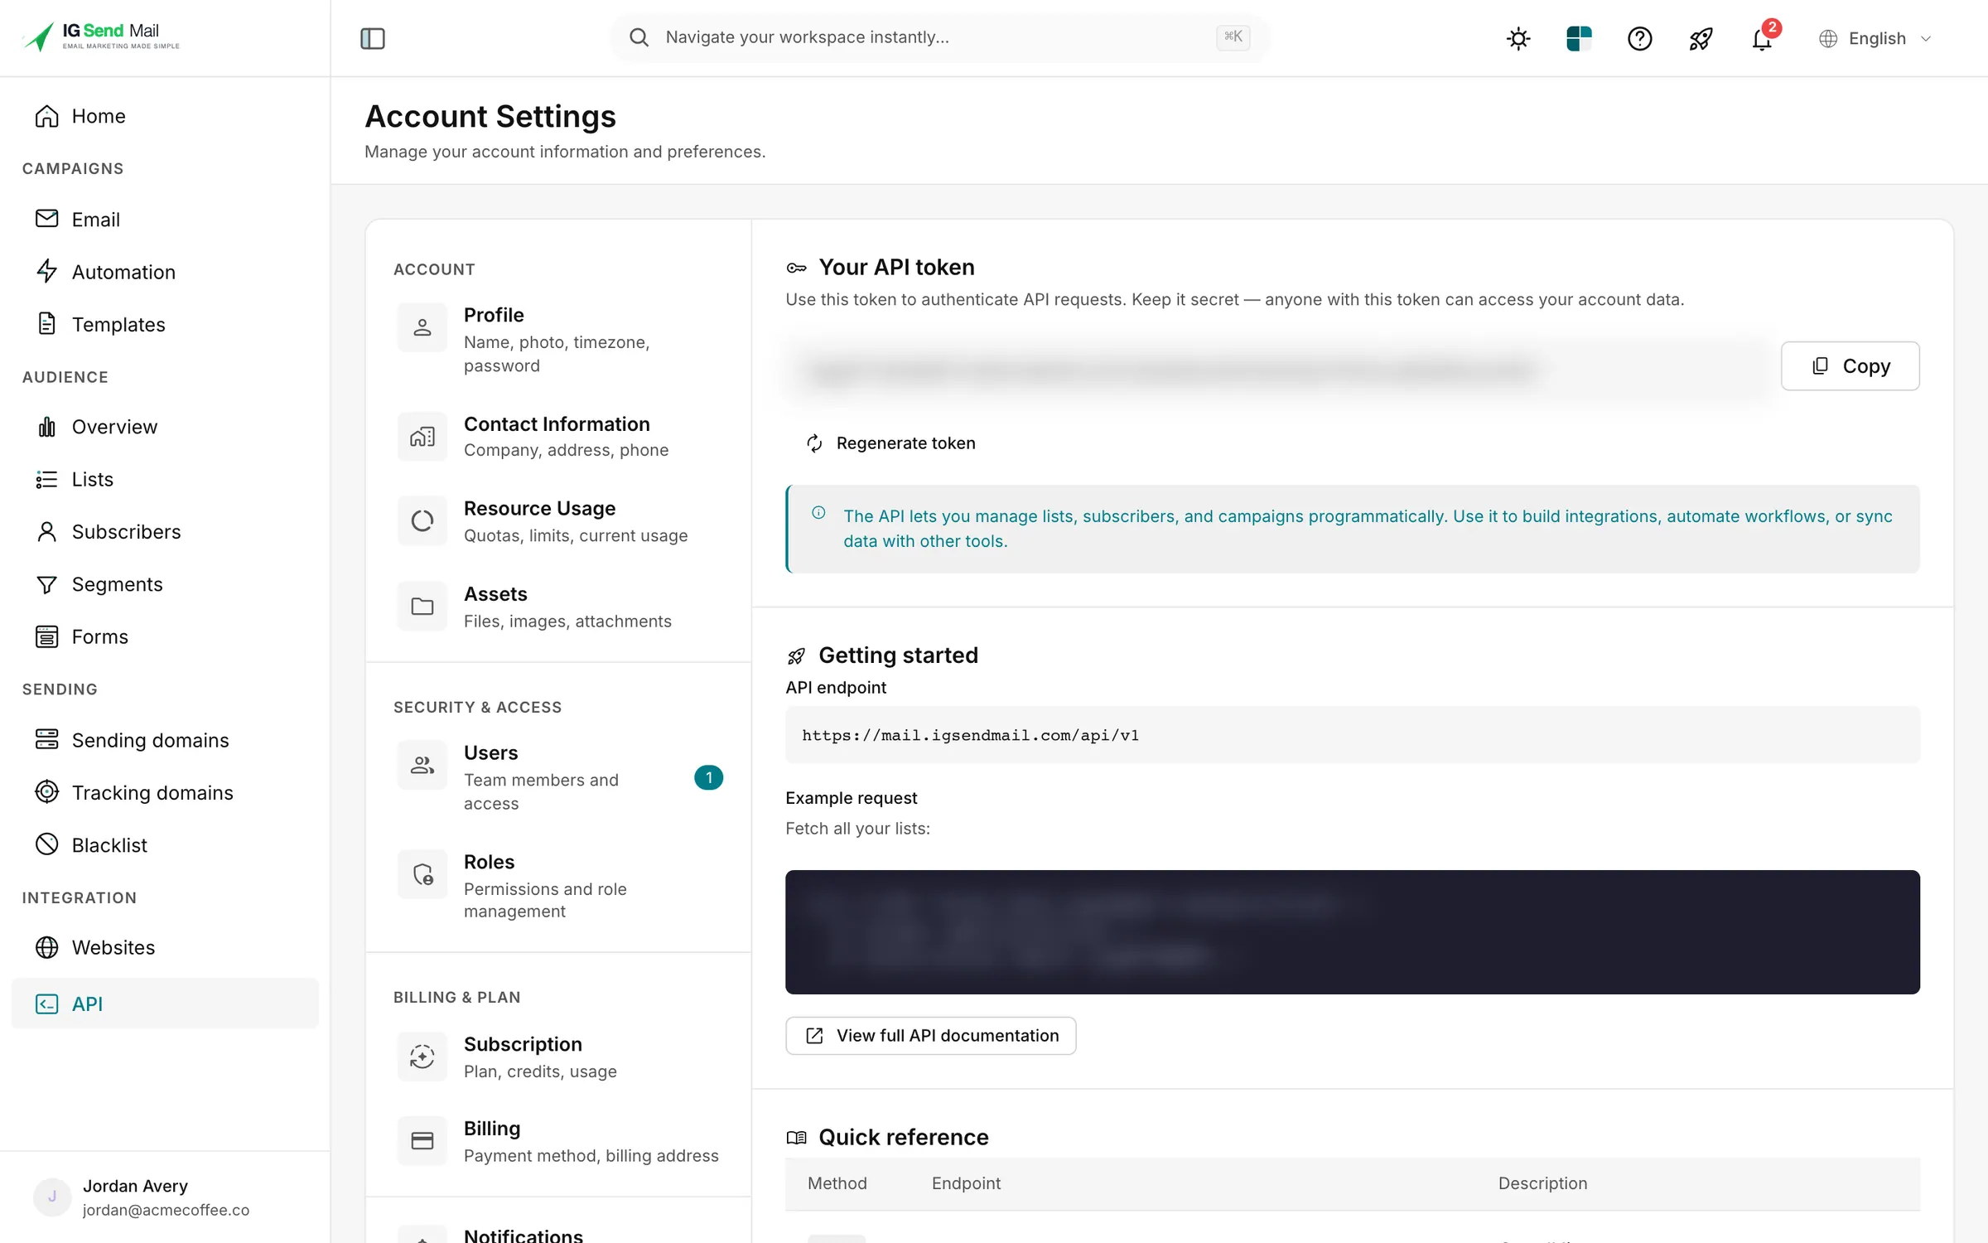The width and height of the screenshot is (1988, 1243).
Task: Open notifications bell with badge
Action: [x=1762, y=38]
